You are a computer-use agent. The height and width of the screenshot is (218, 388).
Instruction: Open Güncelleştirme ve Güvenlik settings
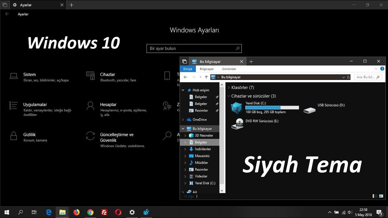click(x=116, y=140)
